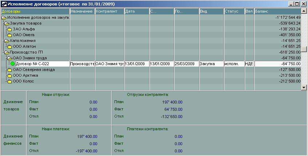Select the Производство ГП node
Screen dimensions: 308x156
click(x=26, y=52)
